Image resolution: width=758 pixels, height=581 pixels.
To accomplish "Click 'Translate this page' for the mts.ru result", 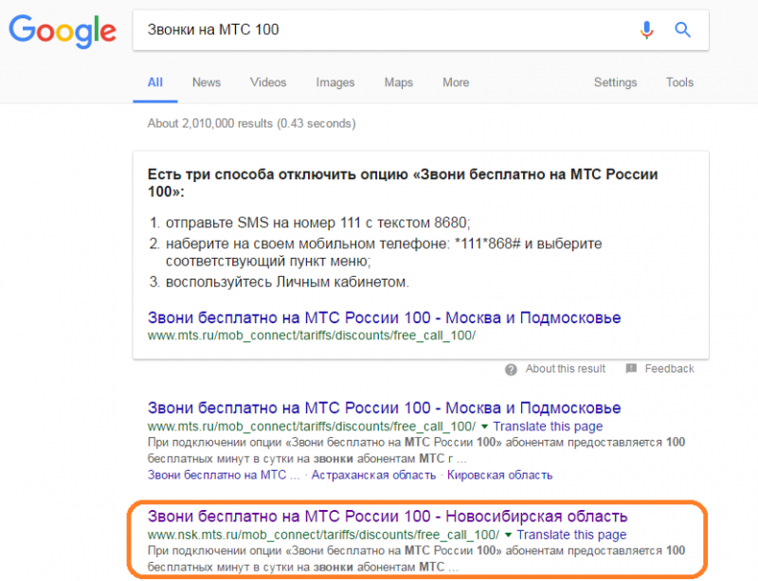I will pyautogui.click(x=549, y=427).
